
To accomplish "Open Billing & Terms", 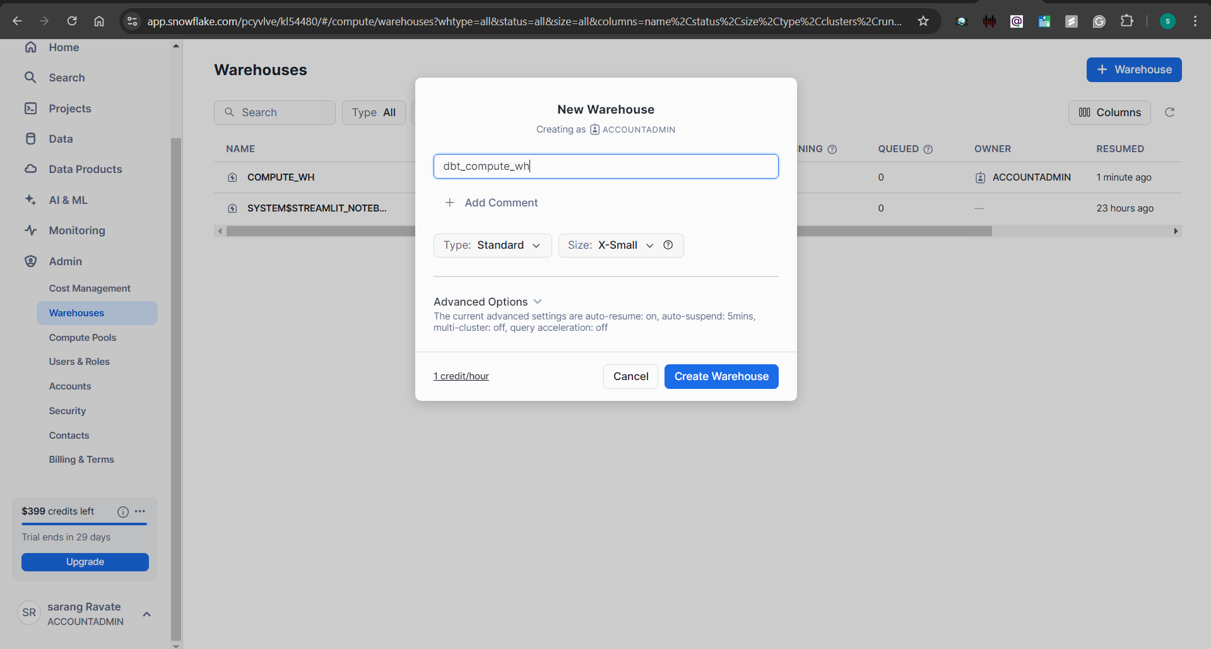I will point(81,460).
